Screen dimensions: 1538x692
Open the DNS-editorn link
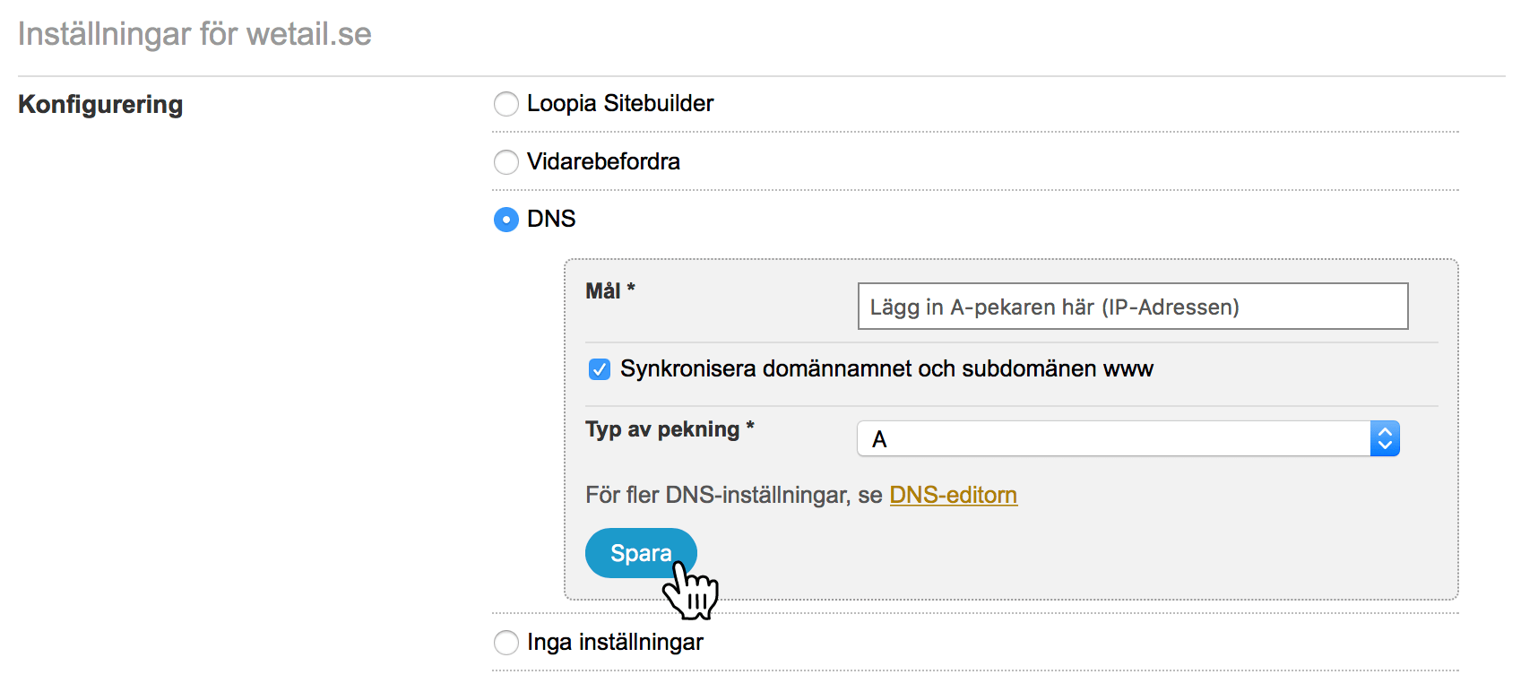(x=953, y=495)
